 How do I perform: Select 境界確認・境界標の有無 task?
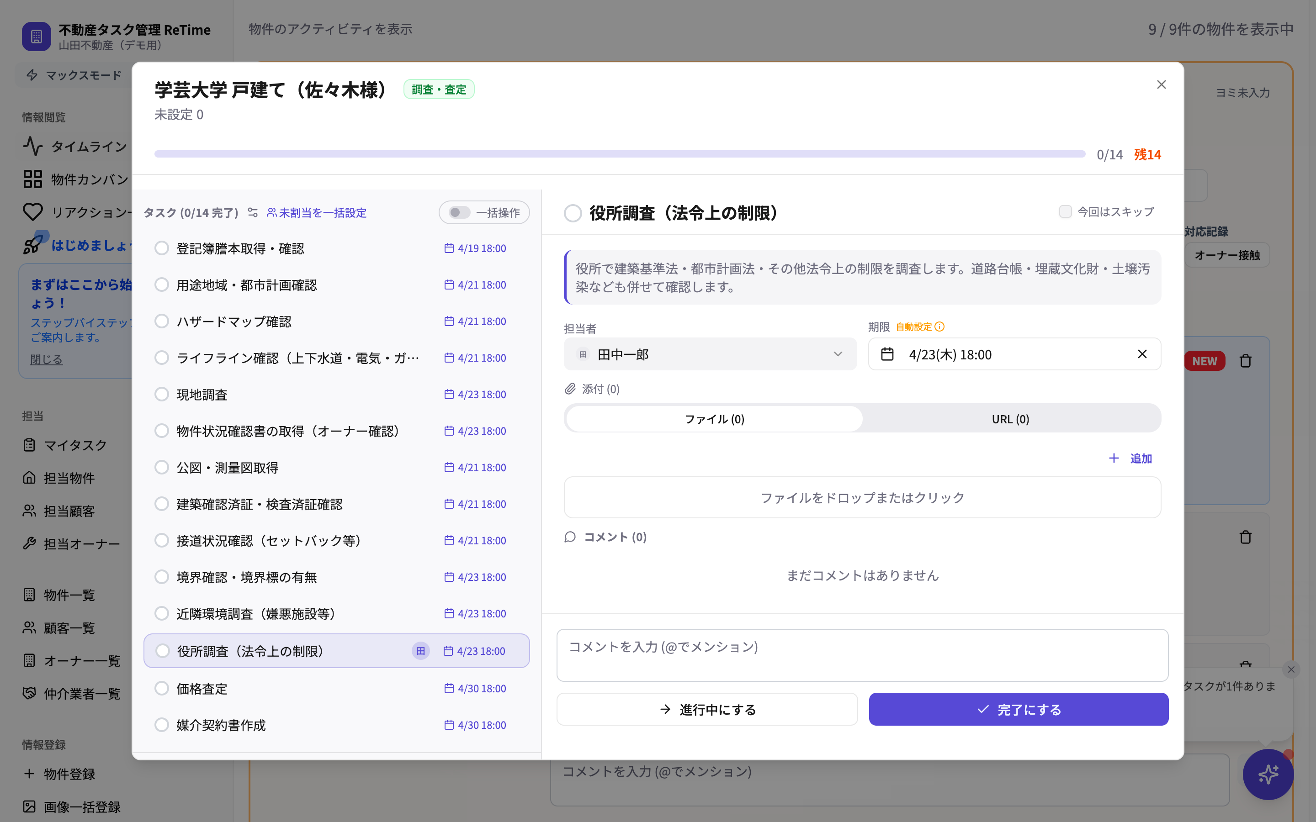[336, 577]
